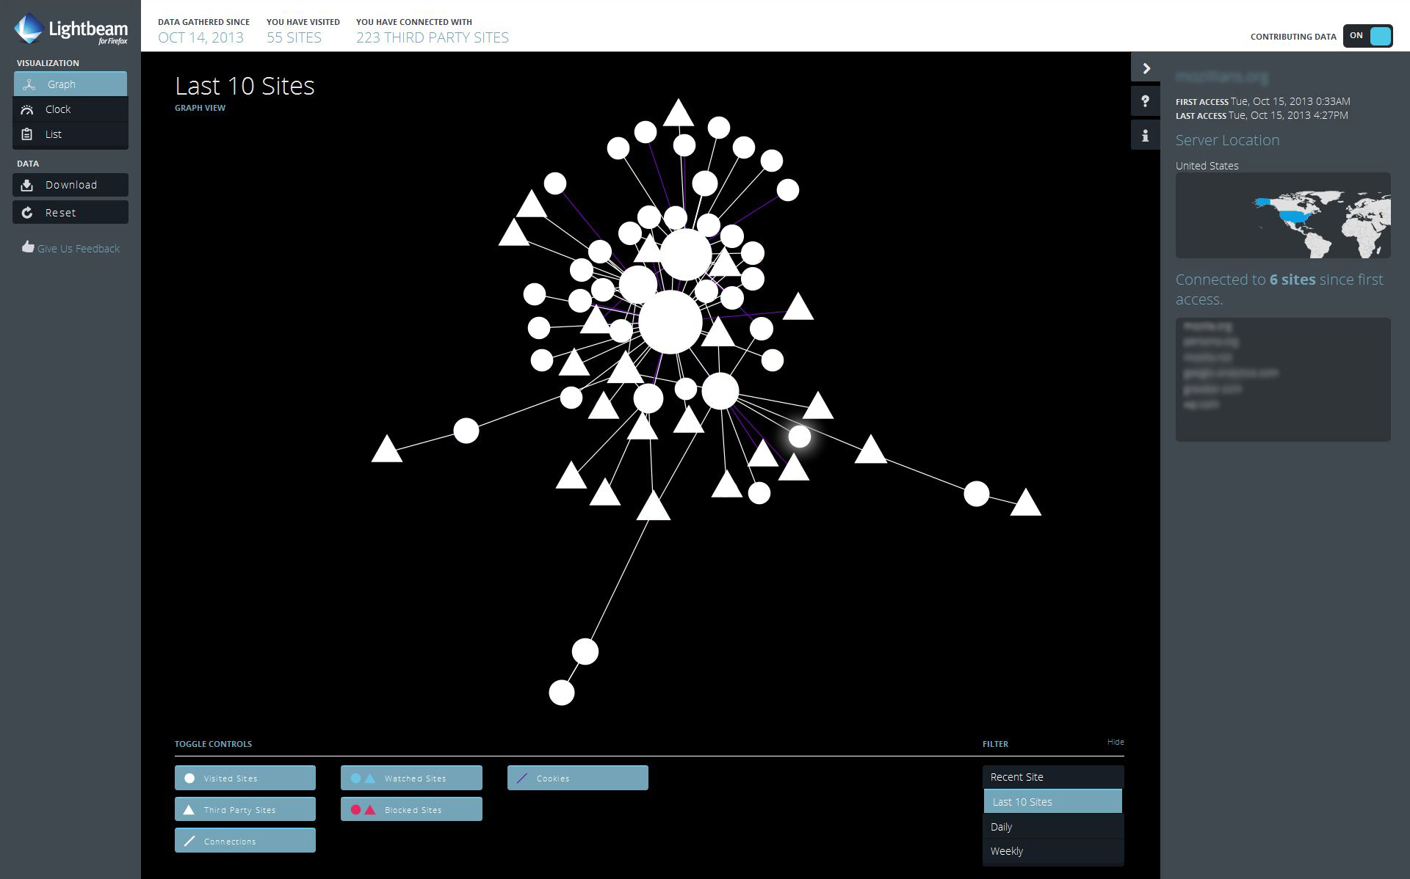The width and height of the screenshot is (1410, 879).
Task: Toggle Visited Sites visibility
Action: pos(245,778)
